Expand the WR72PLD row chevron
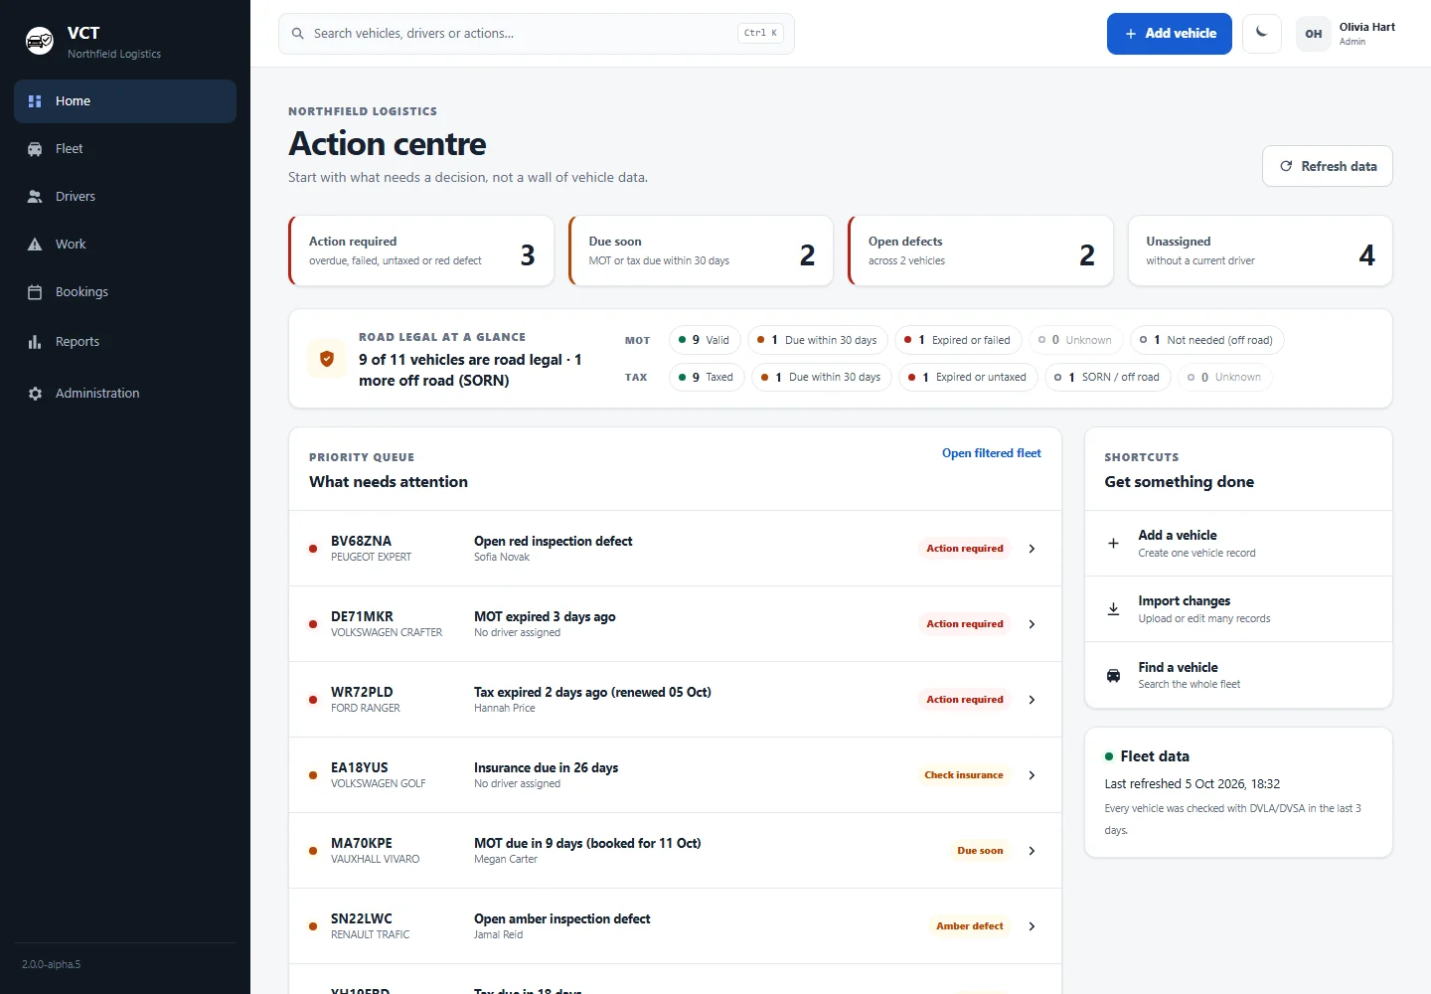This screenshot has width=1431, height=994. (x=1032, y=700)
